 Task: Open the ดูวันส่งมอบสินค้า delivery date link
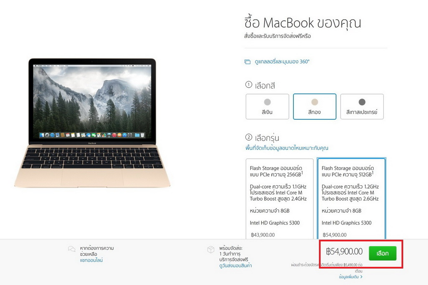(235, 265)
